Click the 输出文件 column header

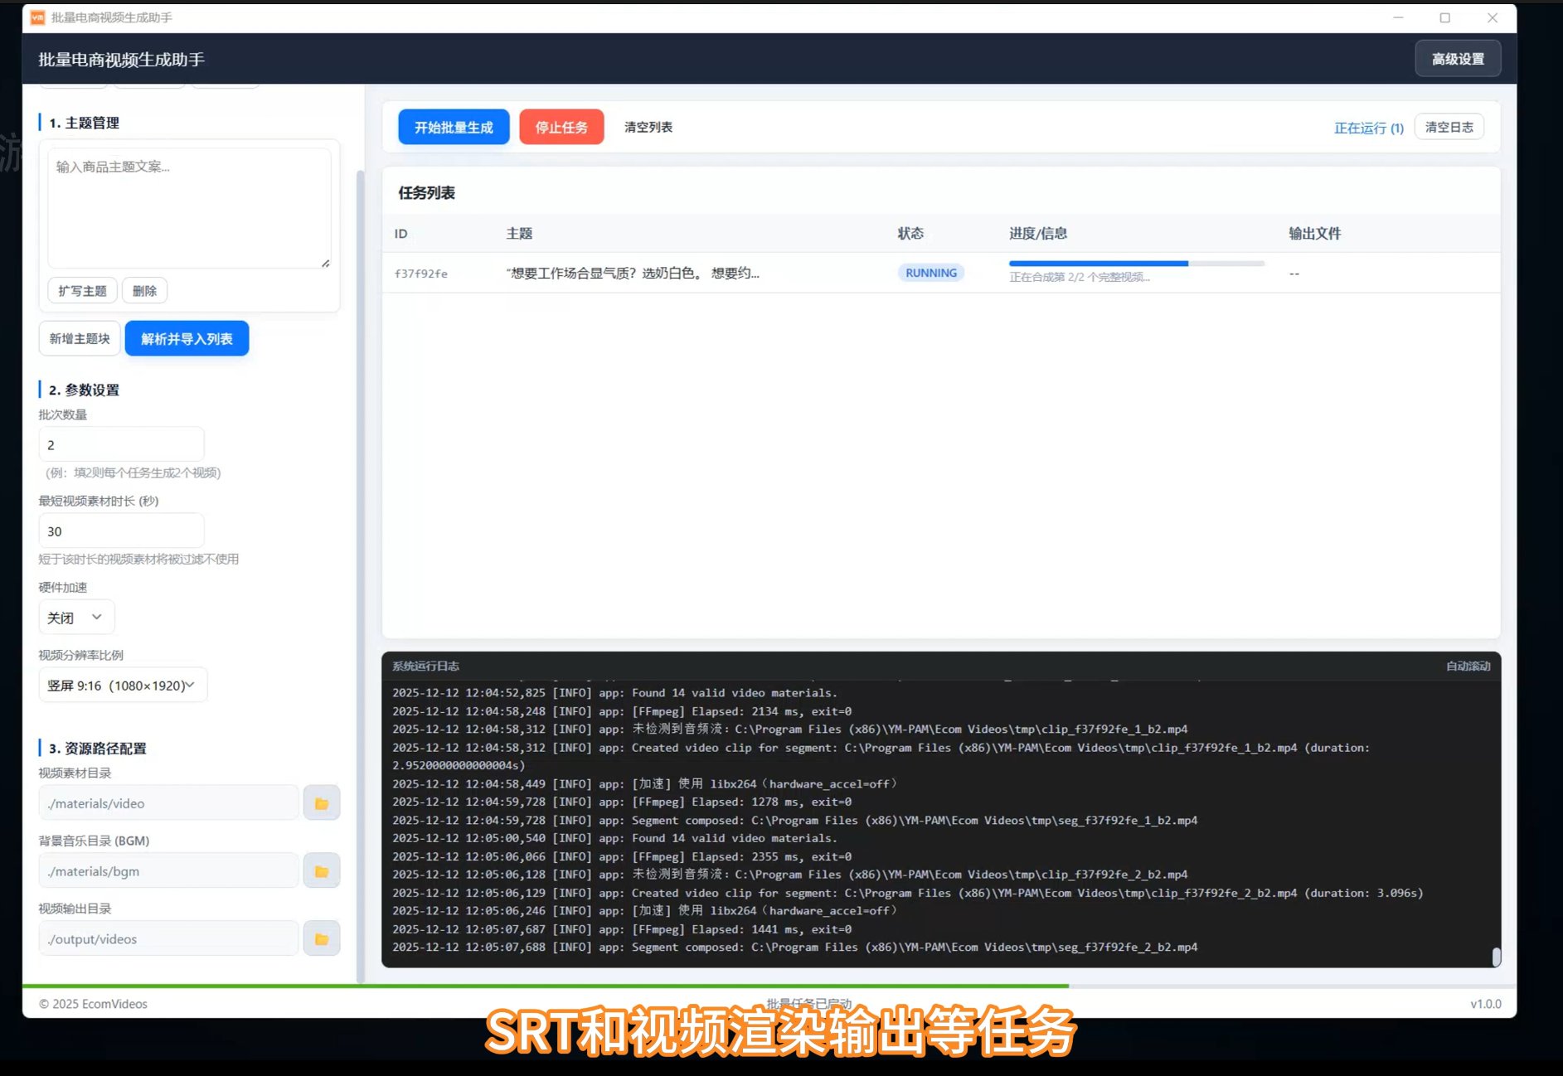(x=1314, y=234)
